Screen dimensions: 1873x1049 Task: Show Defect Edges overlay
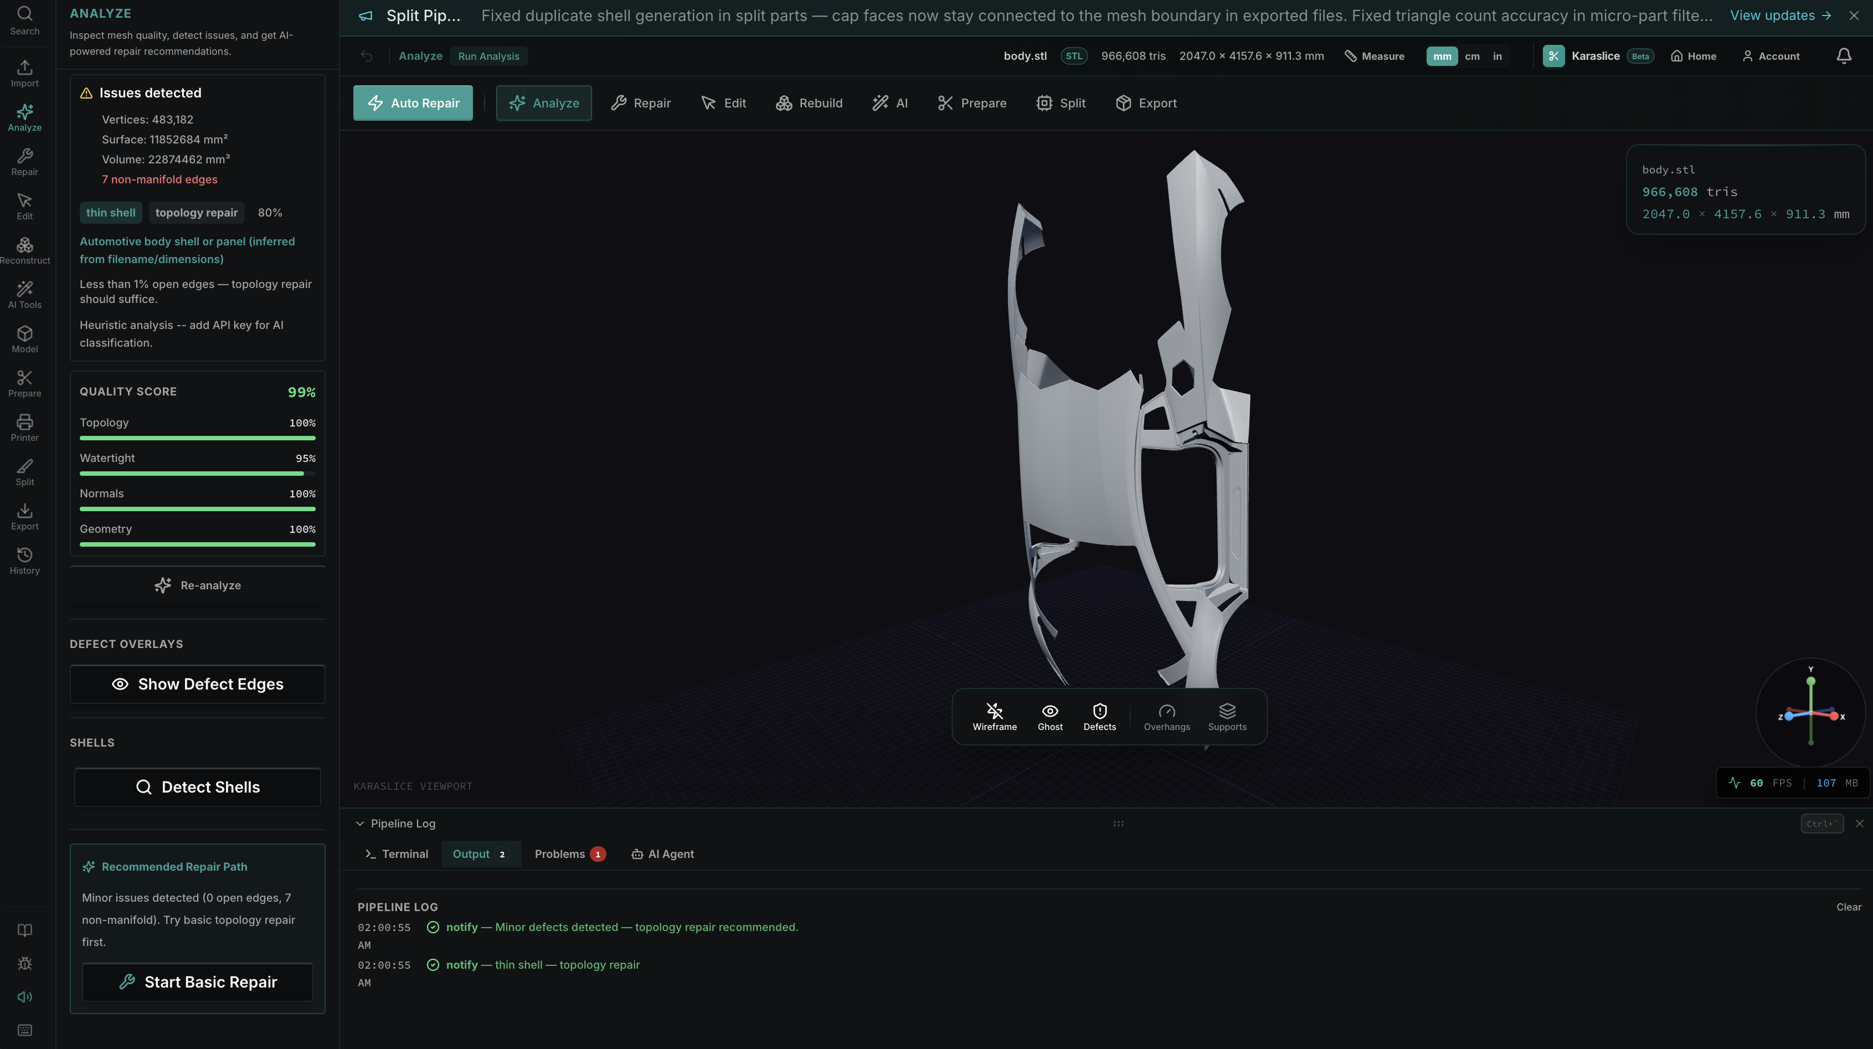pyautogui.click(x=197, y=684)
